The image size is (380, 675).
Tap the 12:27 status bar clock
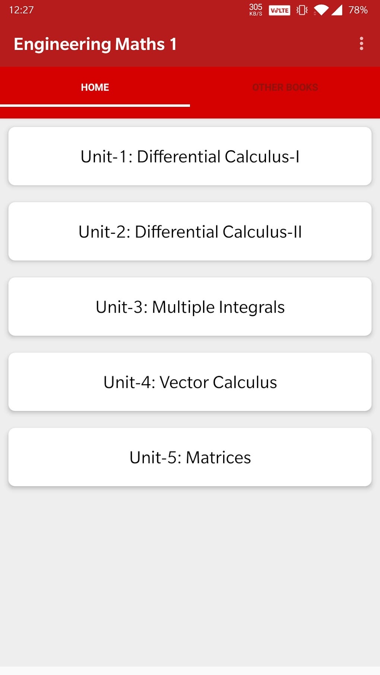click(x=21, y=10)
